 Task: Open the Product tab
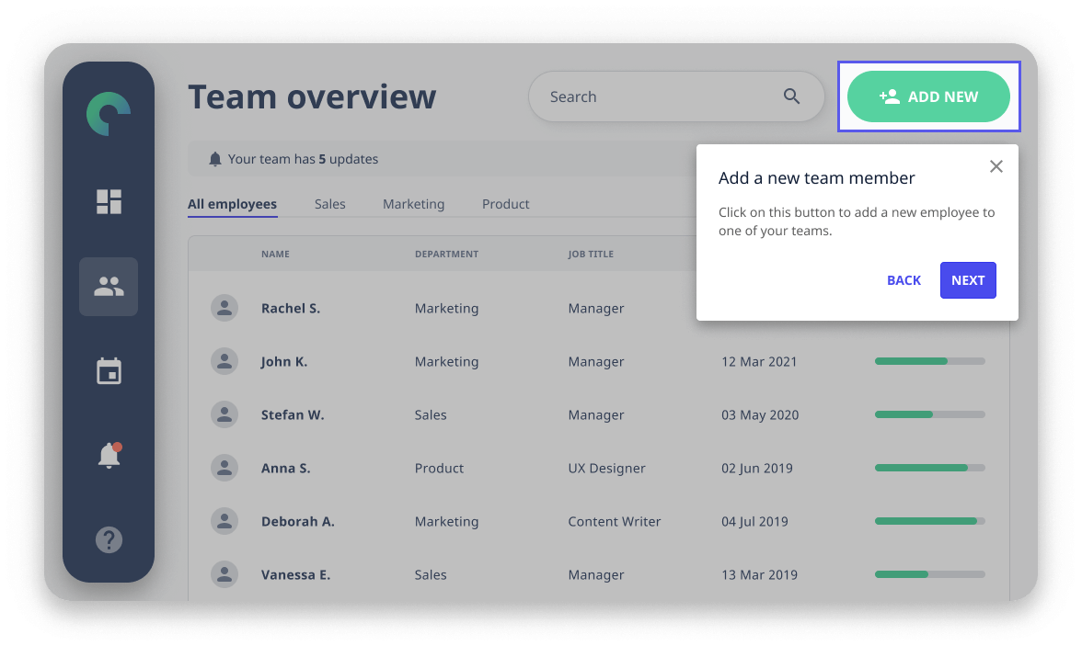point(505,204)
